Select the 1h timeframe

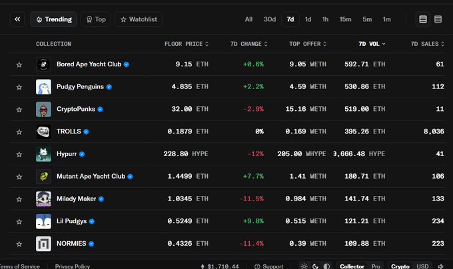pyautogui.click(x=325, y=19)
